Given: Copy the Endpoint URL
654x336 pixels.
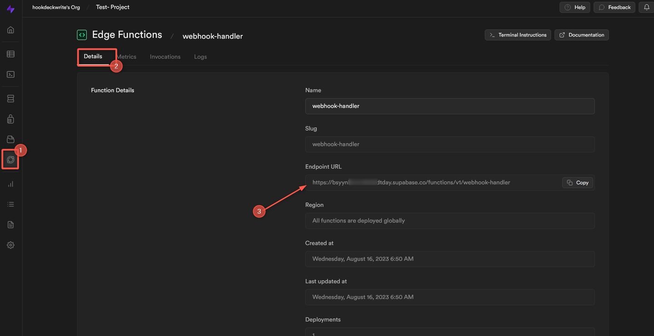Looking at the screenshot, I should tap(577, 182).
